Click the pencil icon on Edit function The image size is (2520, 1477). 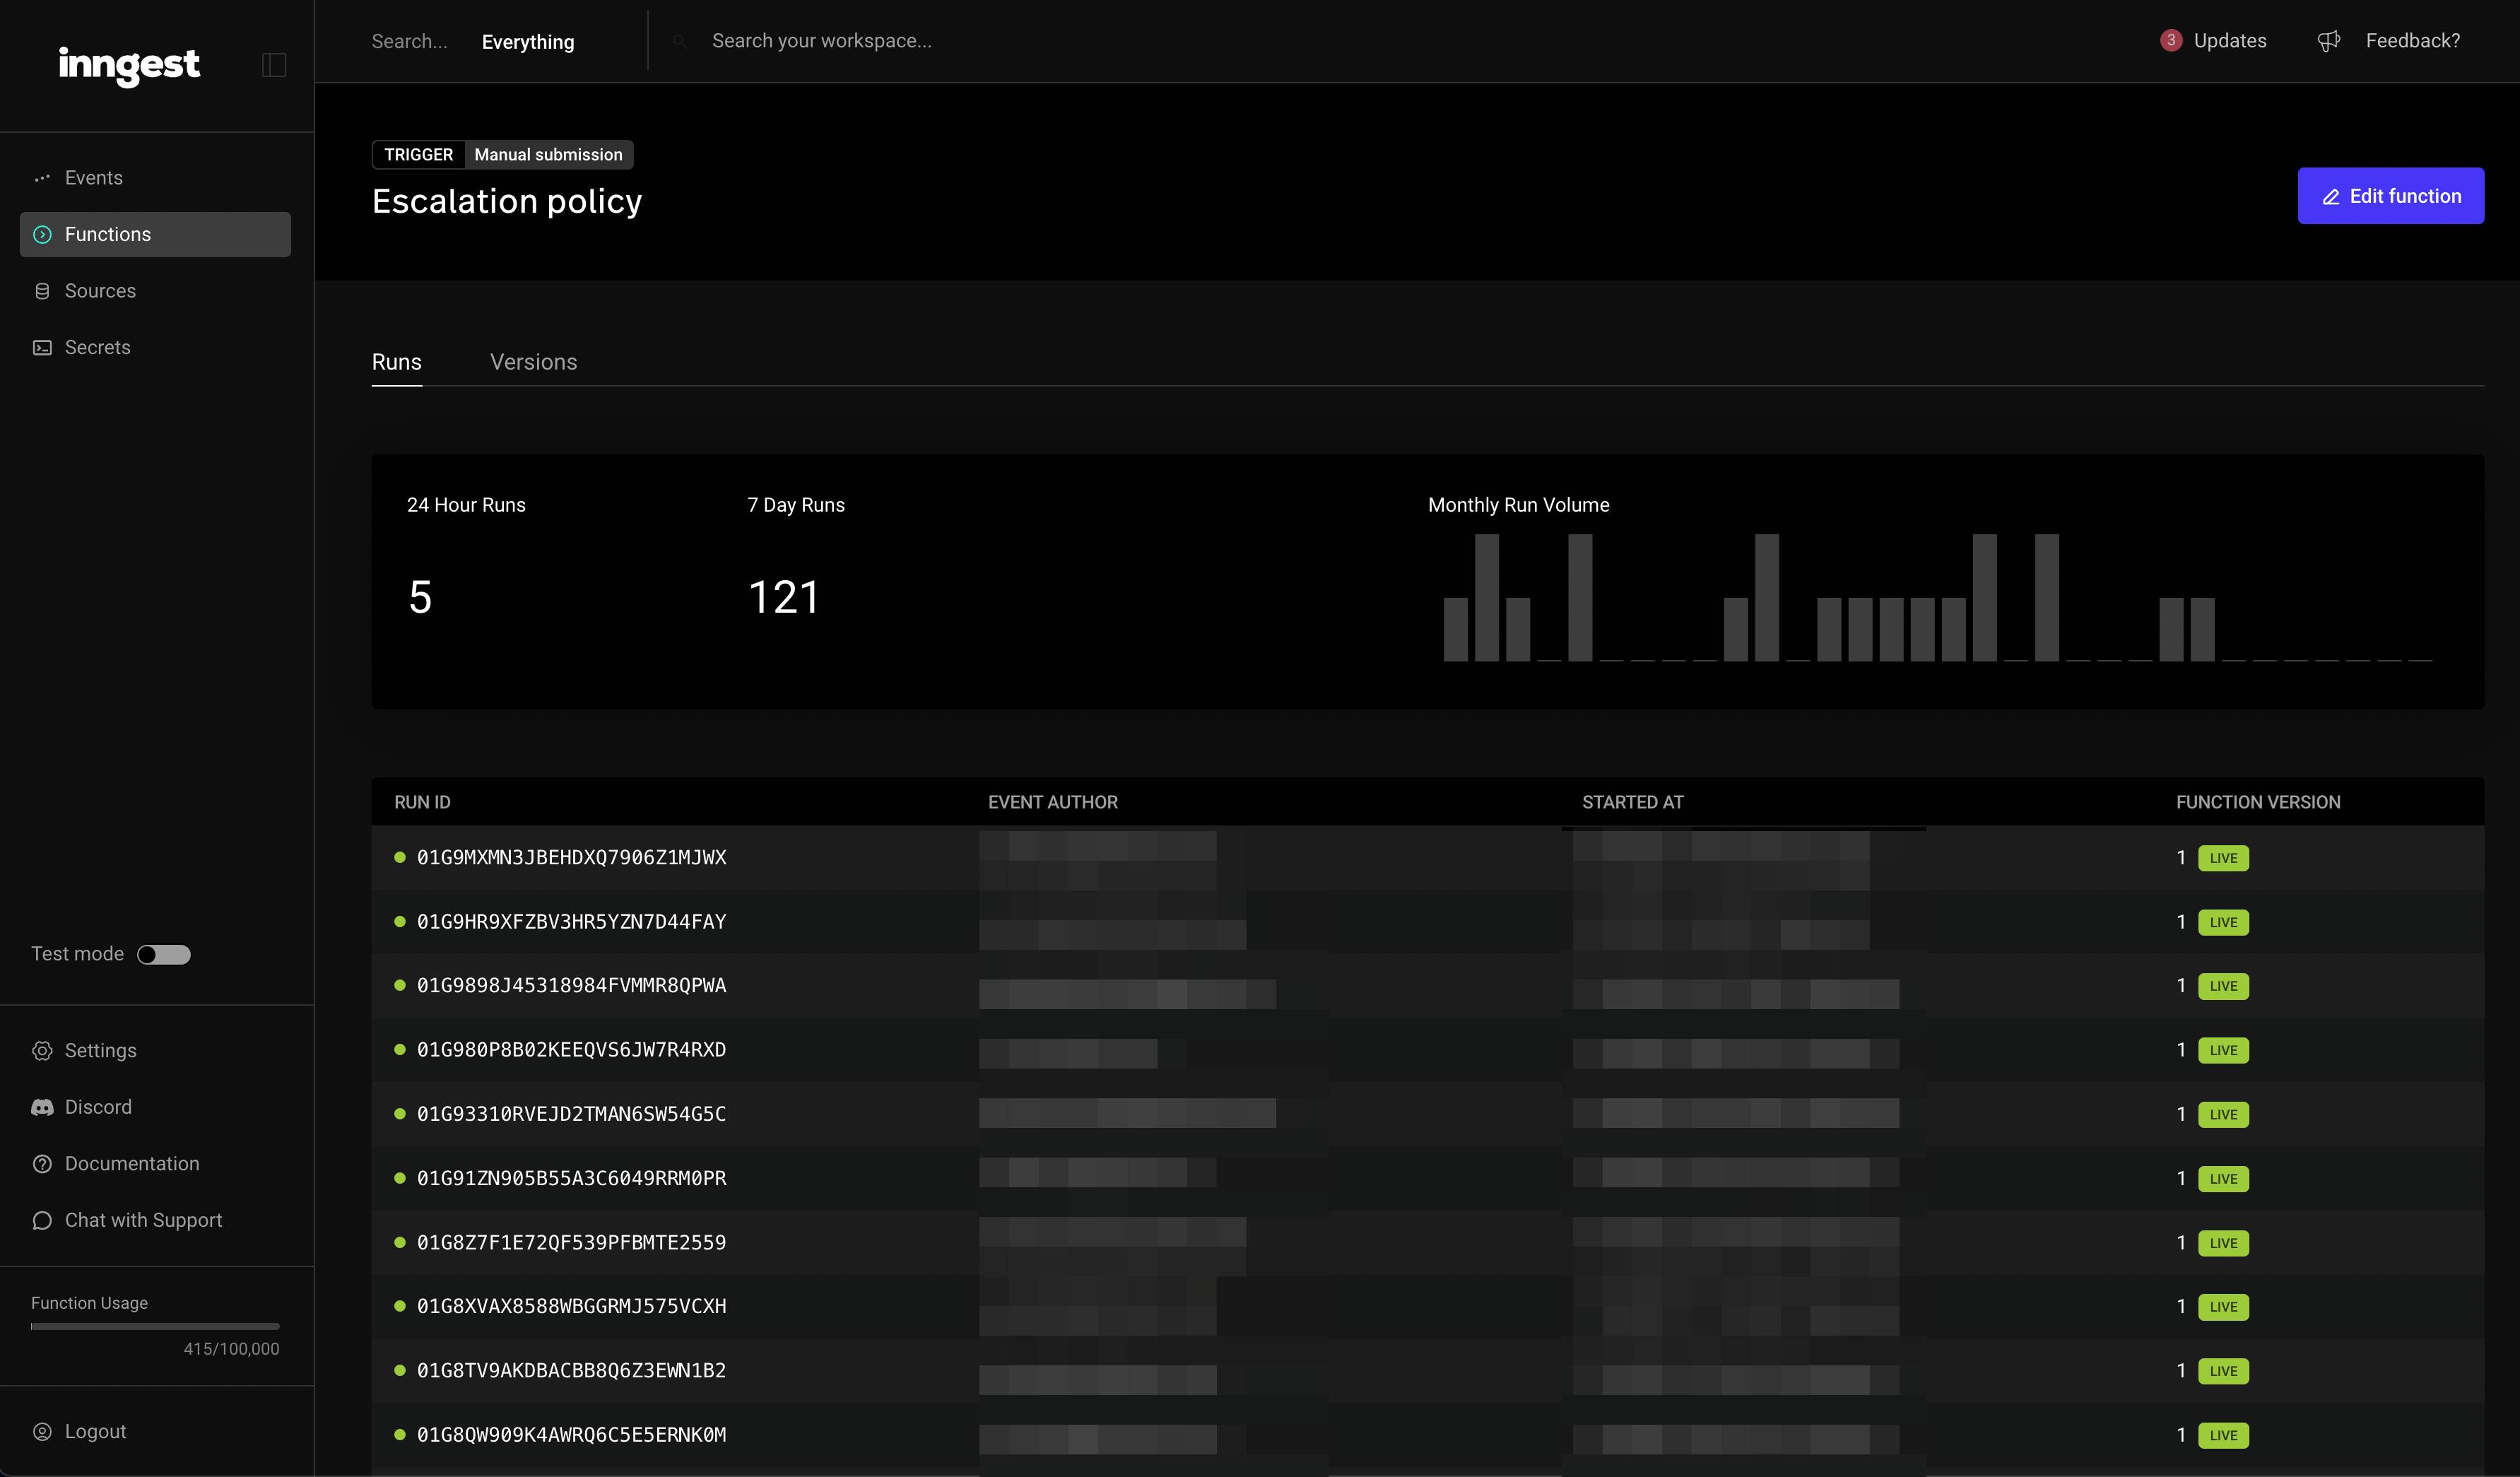2331,197
